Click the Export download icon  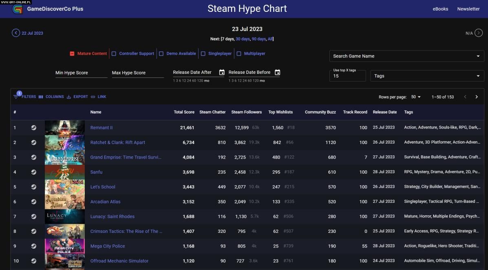coord(69,97)
